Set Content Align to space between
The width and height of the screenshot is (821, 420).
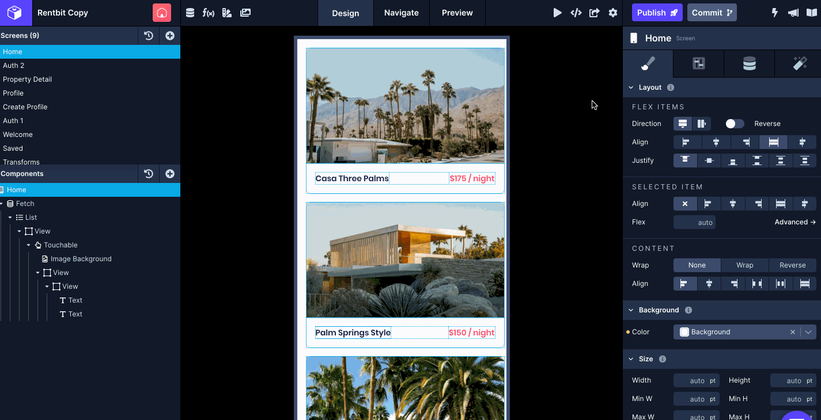point(757,284)
